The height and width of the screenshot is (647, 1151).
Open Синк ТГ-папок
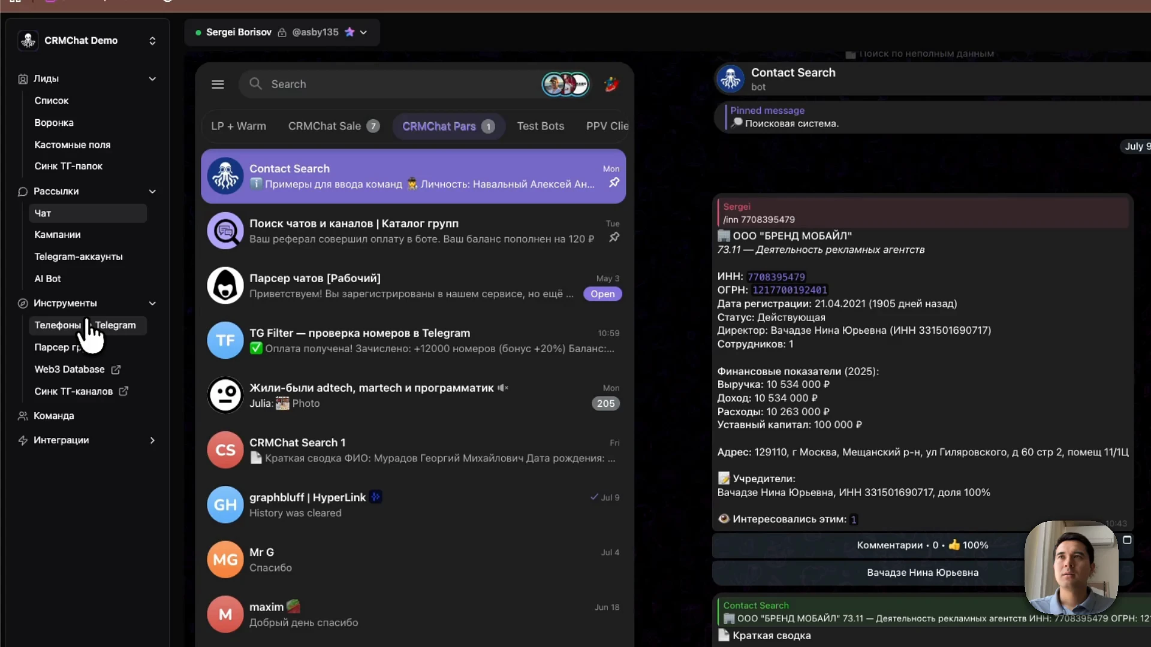[x=68, y=166]
